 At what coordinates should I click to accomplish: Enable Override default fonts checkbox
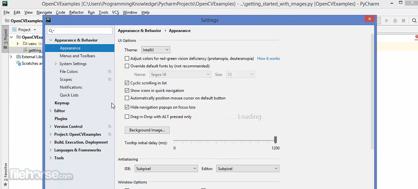pos(127,66)
